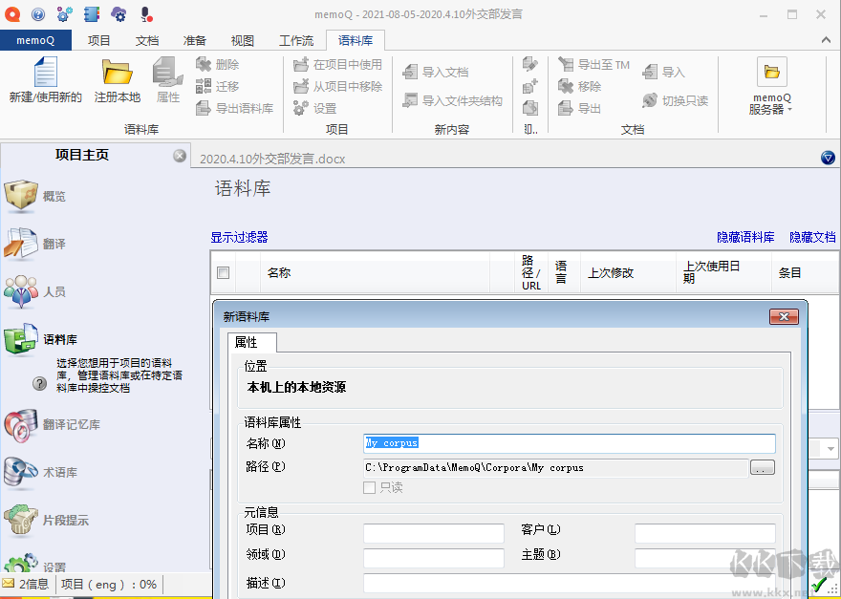841x599 pixels.
Task: Click Export corpus (导出语料库)
Action: (234, 108)
